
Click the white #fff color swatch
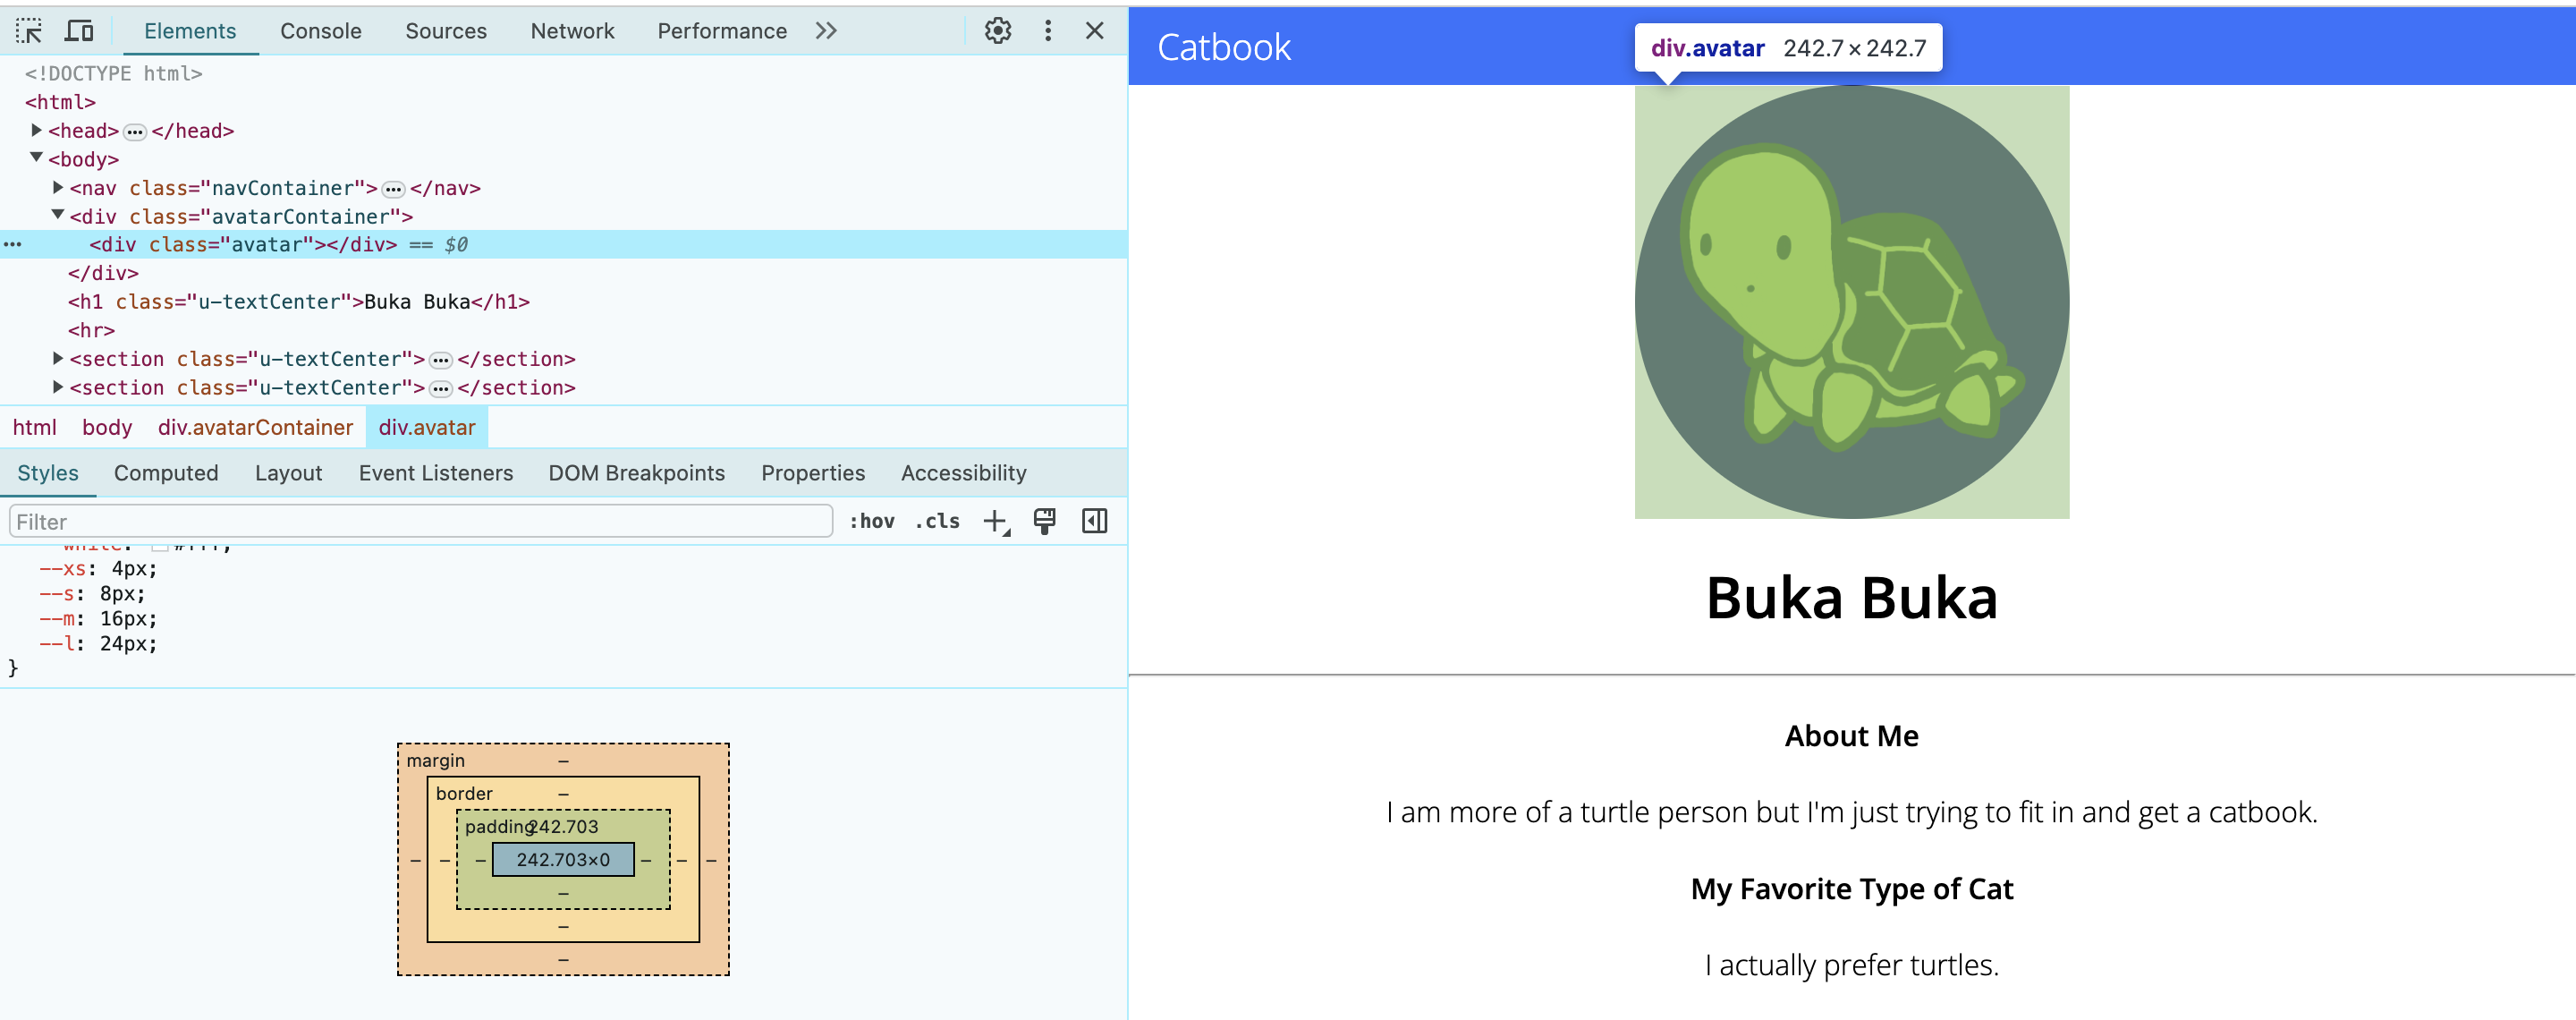(x=160, y=547)
